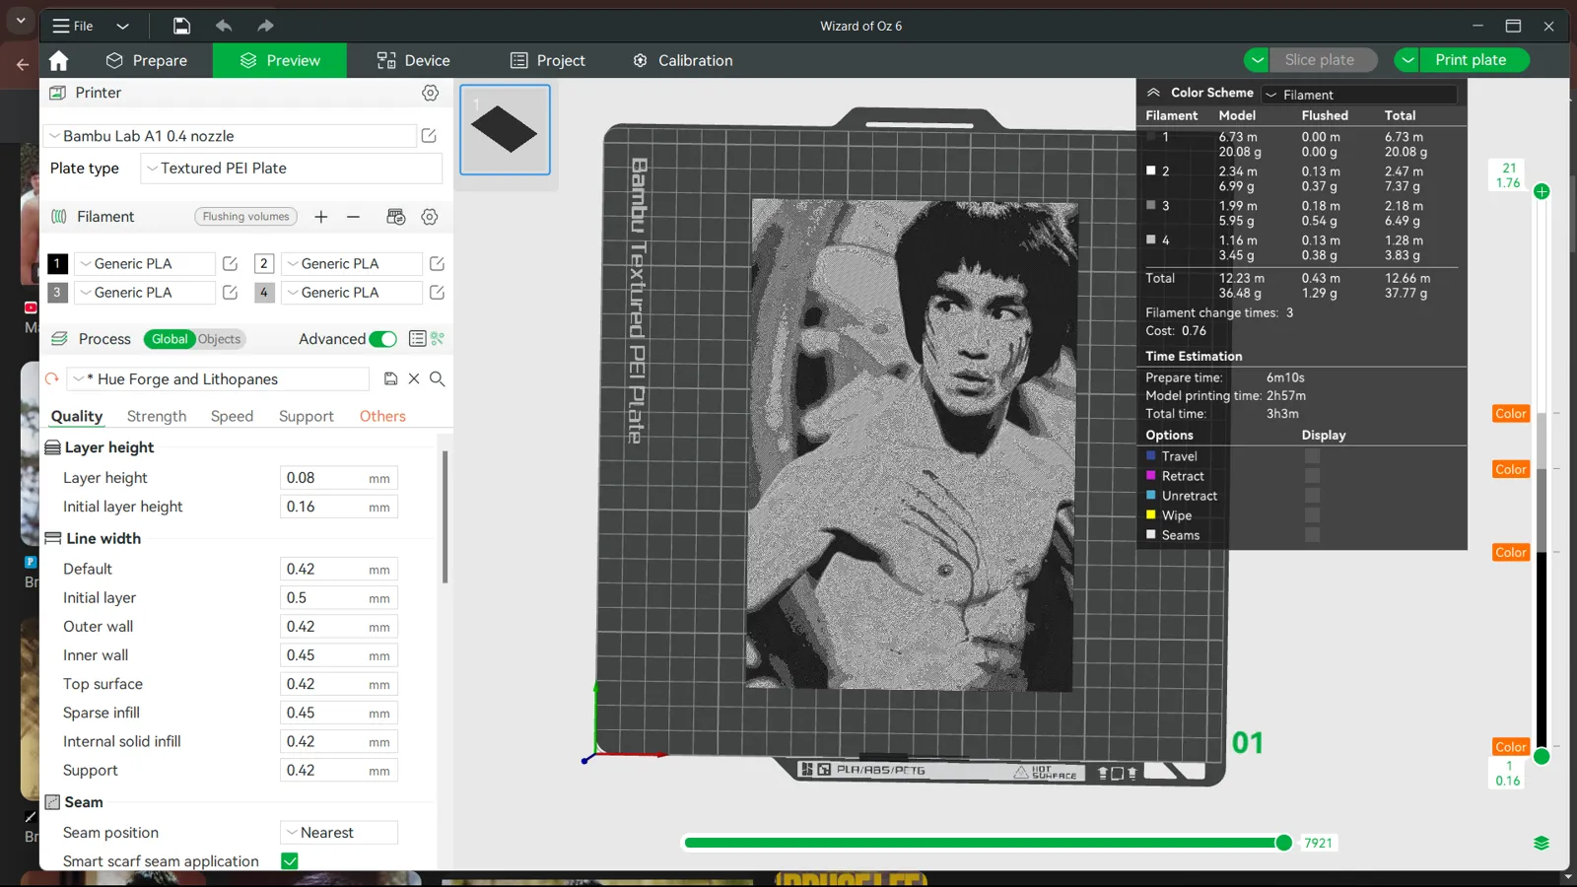Open the process settings list icon

pyautogui.click(x=417, y=339)
